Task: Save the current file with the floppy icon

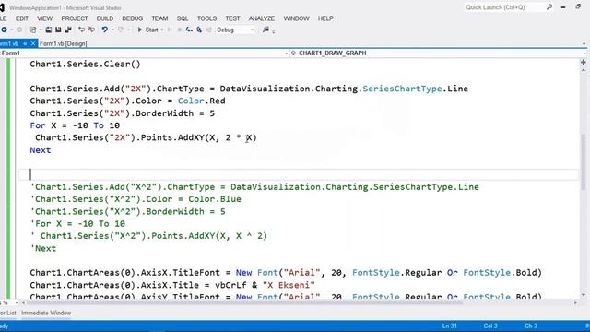Action: pyautogui.click(x=58, y=30)
